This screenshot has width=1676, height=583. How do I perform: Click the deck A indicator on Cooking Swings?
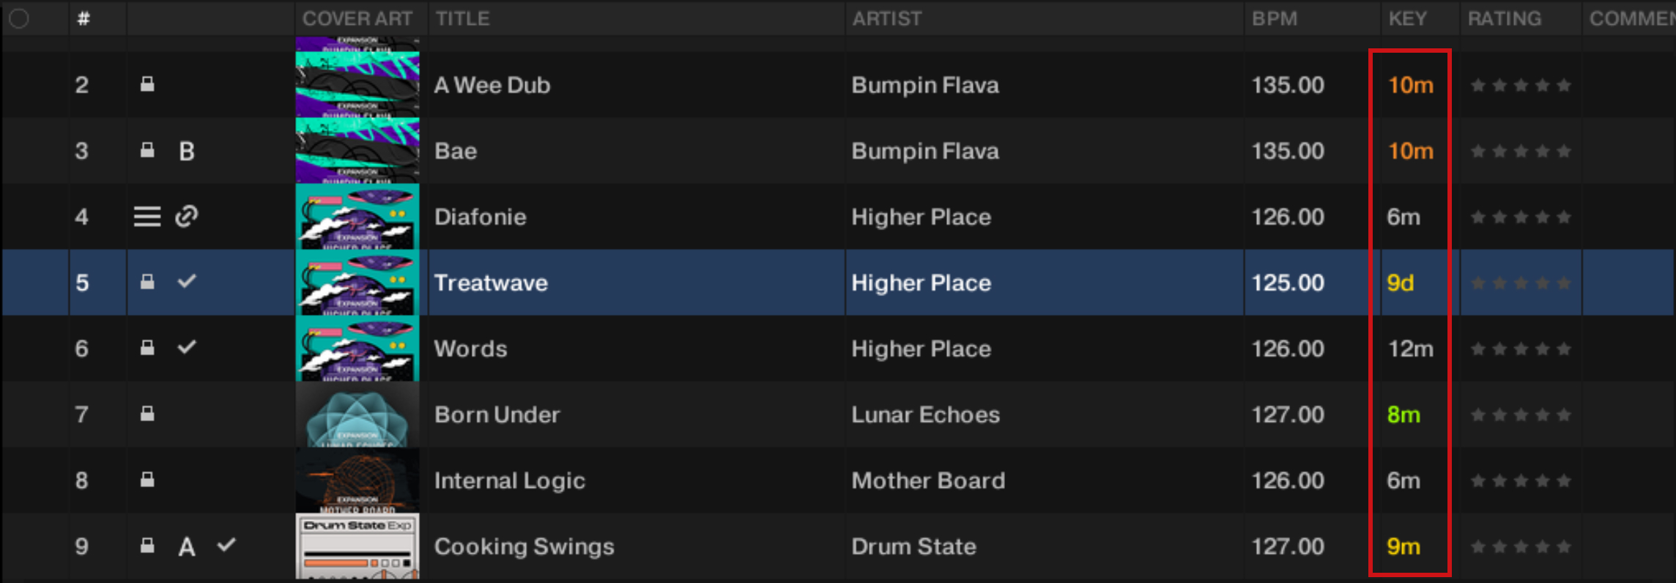[187, 546]
